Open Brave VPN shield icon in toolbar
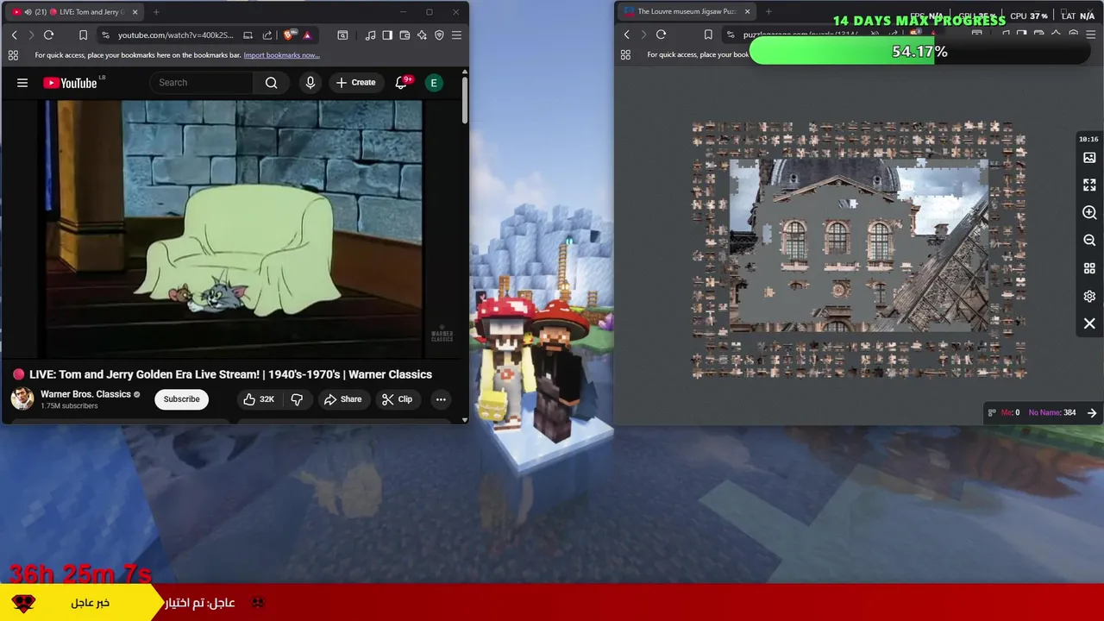 439,35
